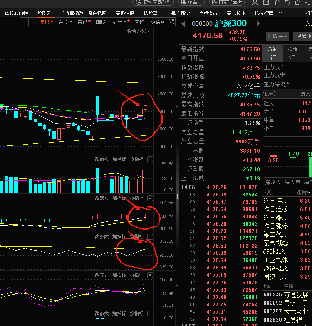Image resolution: width=312 pixels, height=326 pixels.
Task: Open the mail messages icon
Action: [x=266, y=2]
